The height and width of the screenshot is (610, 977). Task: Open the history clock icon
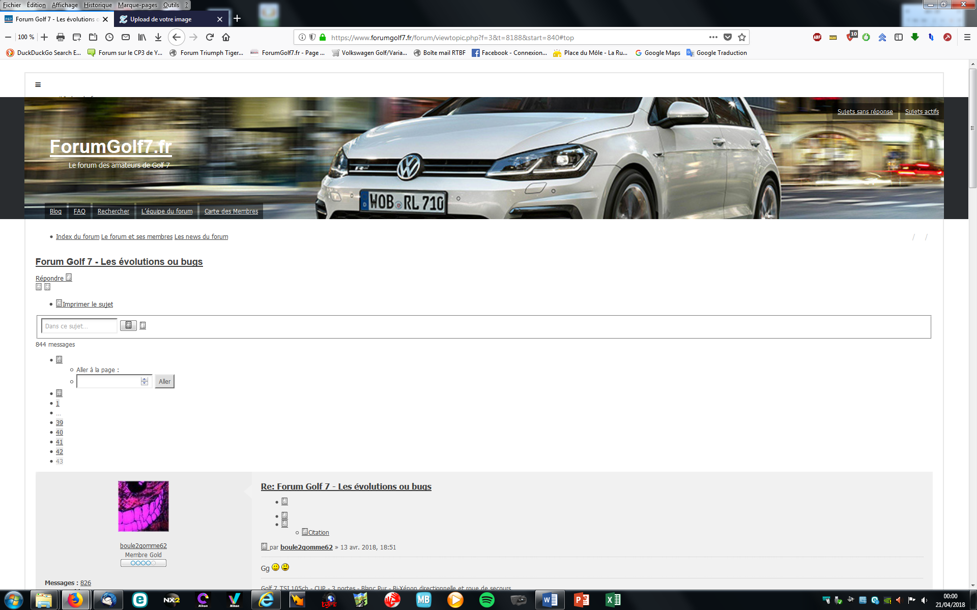(109, 37)
